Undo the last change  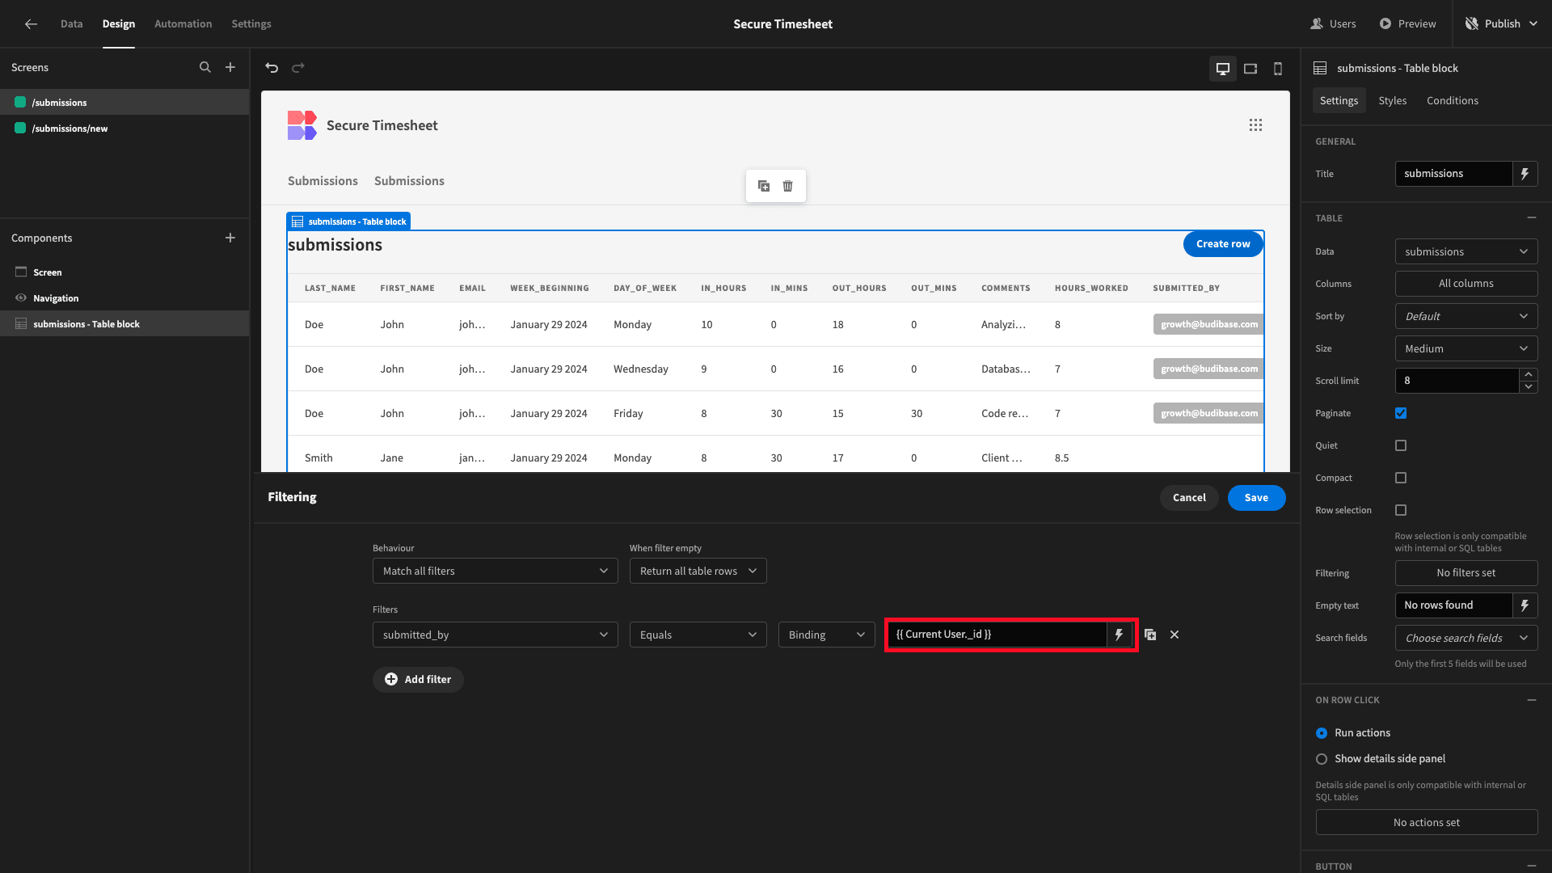click(x=272, y=68)
